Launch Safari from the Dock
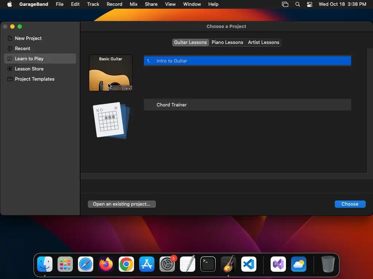This screenshot has height=279, width=373. pos(86,264)
